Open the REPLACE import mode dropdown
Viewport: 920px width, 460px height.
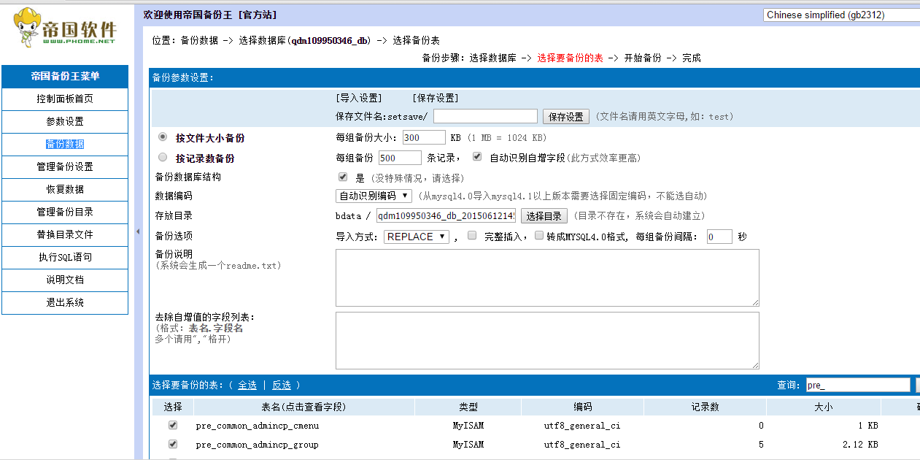(416, 237)
